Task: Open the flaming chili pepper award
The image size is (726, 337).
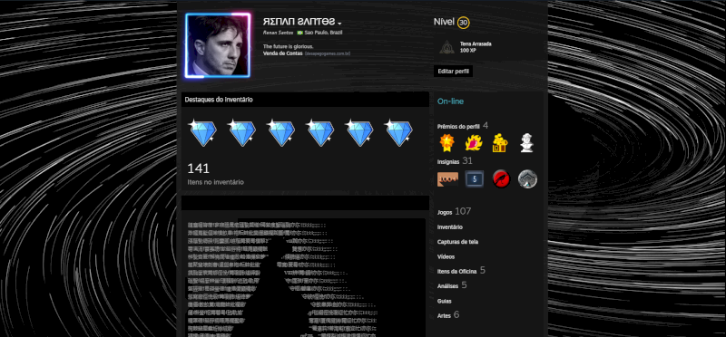Action: pyautogui.click(x=474, y=143)
